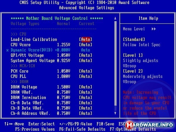This screenshot has width=176, height=132.
Task: Open the Ch-A Address VRef. Auto setting
Action: pos(86,113)
